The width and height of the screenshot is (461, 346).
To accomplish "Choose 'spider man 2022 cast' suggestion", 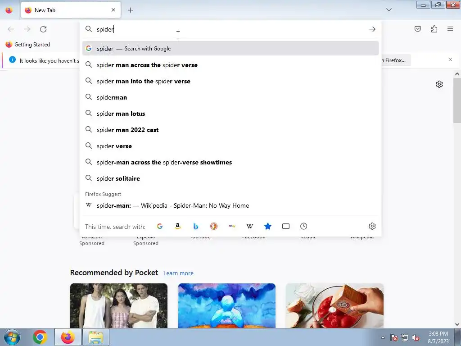I will tap(230, 130).
